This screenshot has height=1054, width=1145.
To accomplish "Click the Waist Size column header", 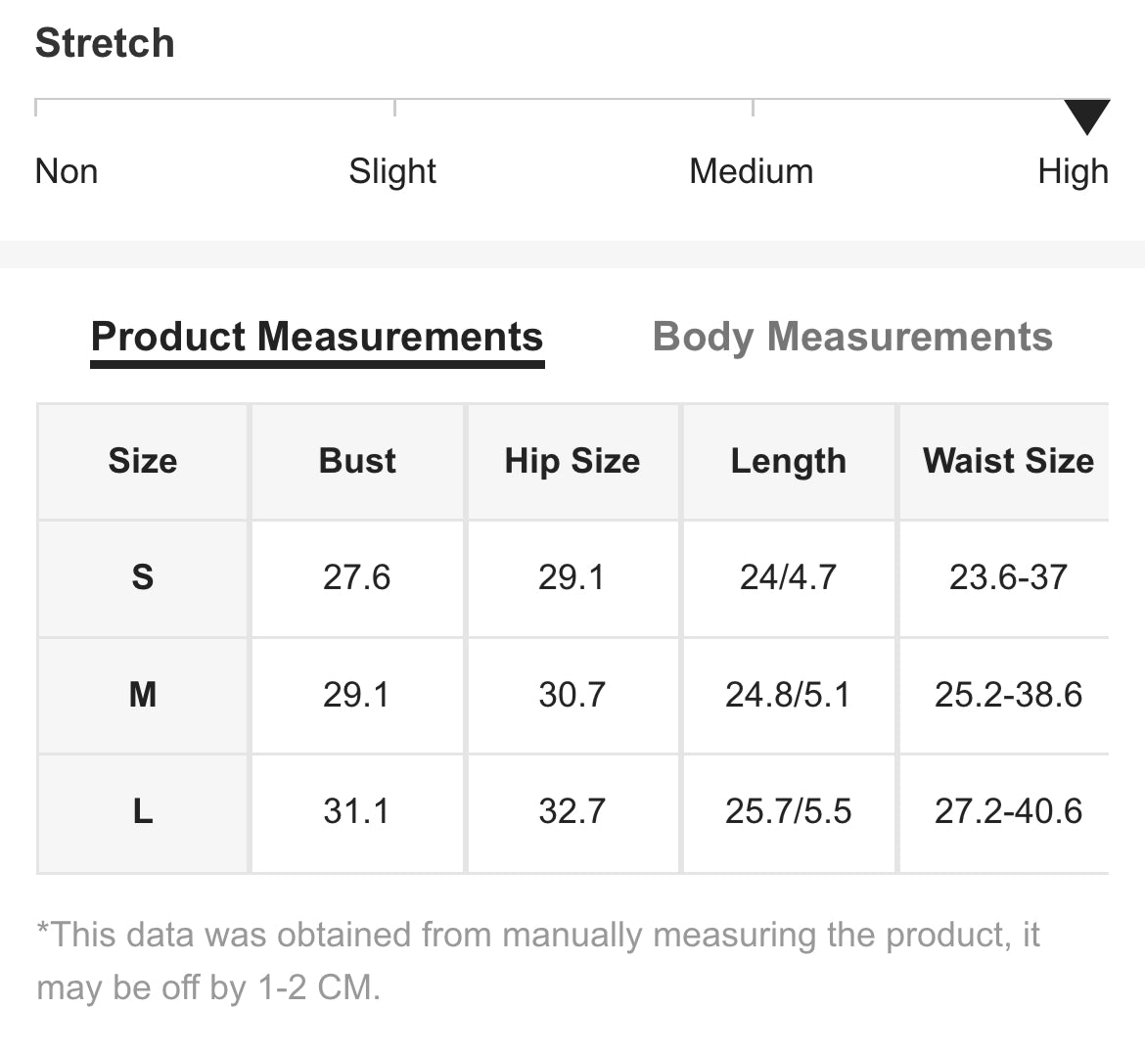I will coord(1008,462).
